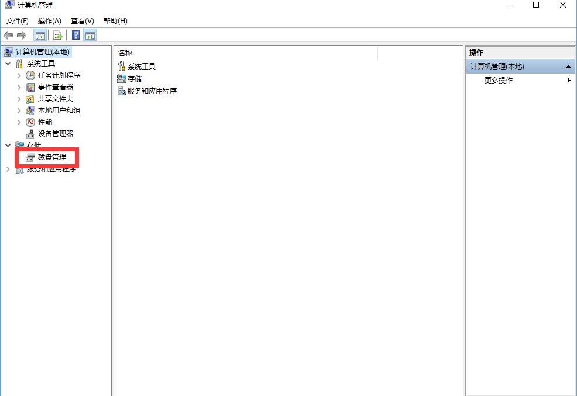This screenshot has height=396, width=577.
Task: Select 设备管理器 in the tree
Action: click(x=56, y=134)
